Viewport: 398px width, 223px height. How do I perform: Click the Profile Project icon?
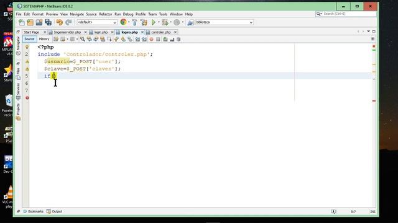point(177,22)
